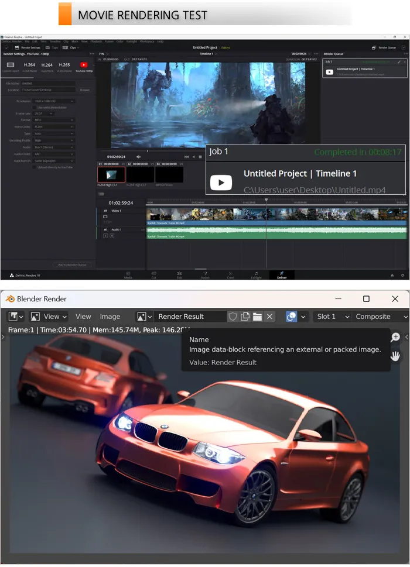The height and width of the screenshot is (567, 410).
Task: Enable Use vertical resolution checkbox
Action: [35, 108]
